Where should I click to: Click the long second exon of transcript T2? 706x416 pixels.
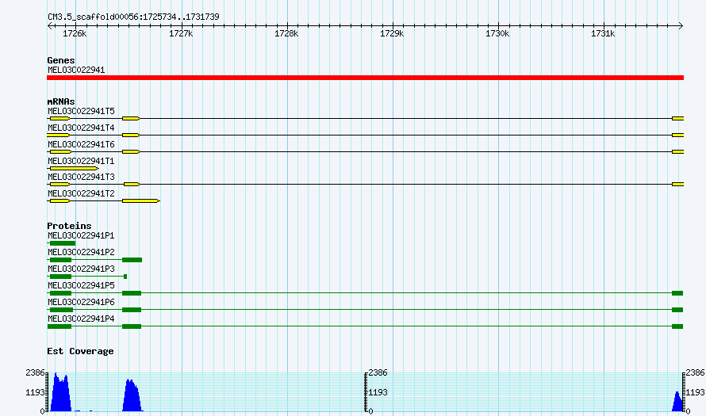141,201
